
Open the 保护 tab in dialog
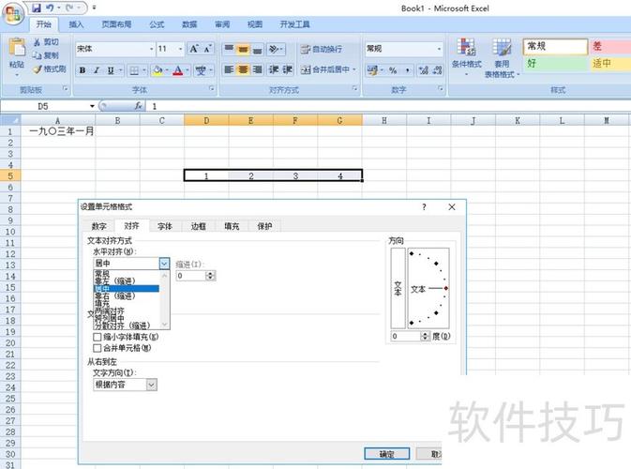coord(264,226)
